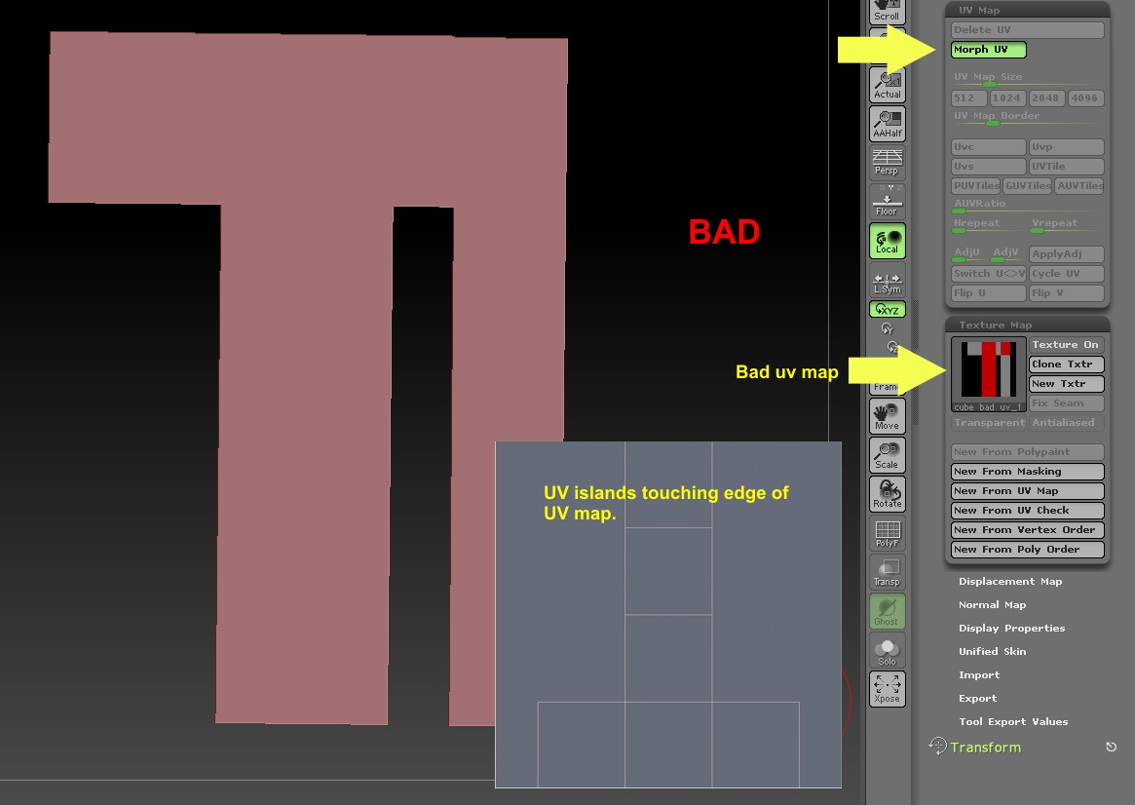
Task: Enable the Persp perspective icon
Action: [887, 160]
